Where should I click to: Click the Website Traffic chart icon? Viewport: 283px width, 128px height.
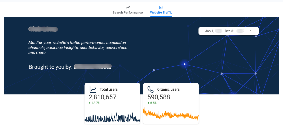tap(161, 7)
